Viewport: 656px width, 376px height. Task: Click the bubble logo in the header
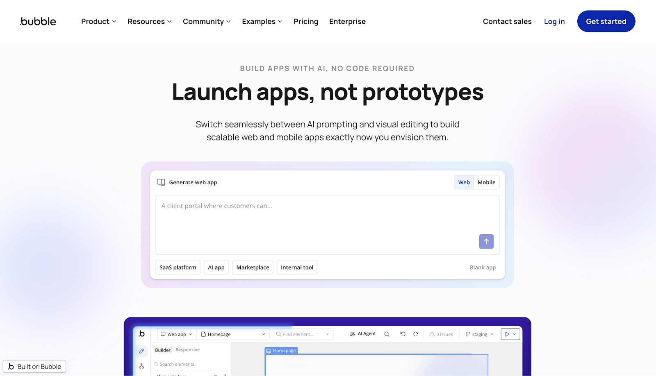tap(38, 21)
